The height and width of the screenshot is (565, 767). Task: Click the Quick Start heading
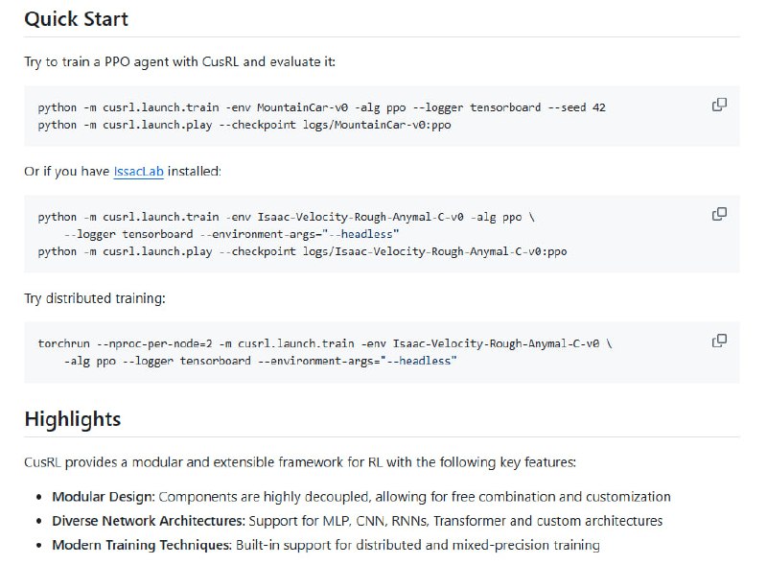[x=76, y=18]
